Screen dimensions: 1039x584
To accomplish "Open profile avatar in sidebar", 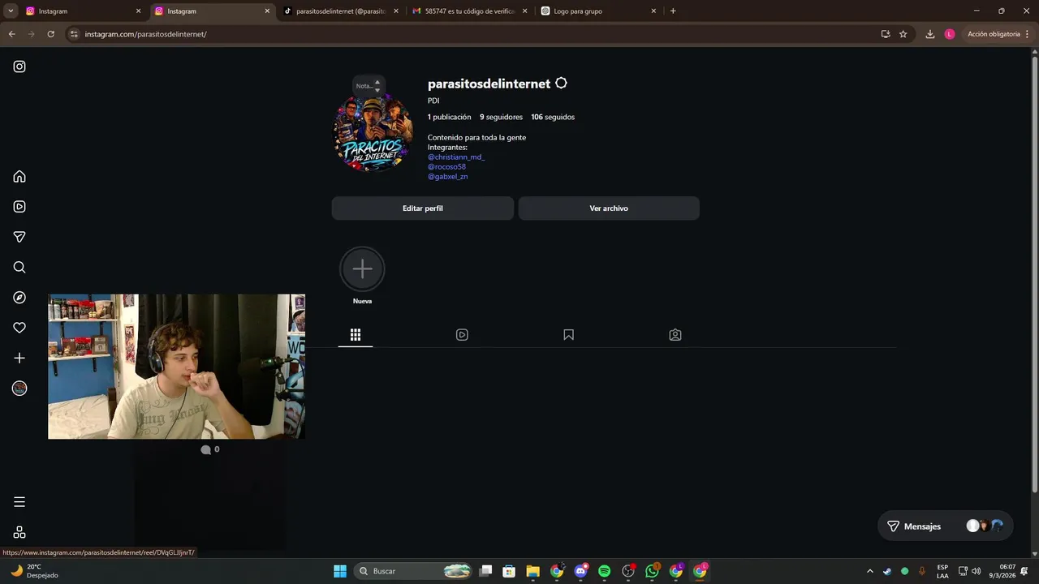I will click(x=19, y=389).
